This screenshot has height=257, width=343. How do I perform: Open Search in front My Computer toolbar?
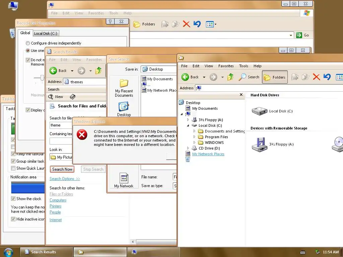[x=249, y=77]
